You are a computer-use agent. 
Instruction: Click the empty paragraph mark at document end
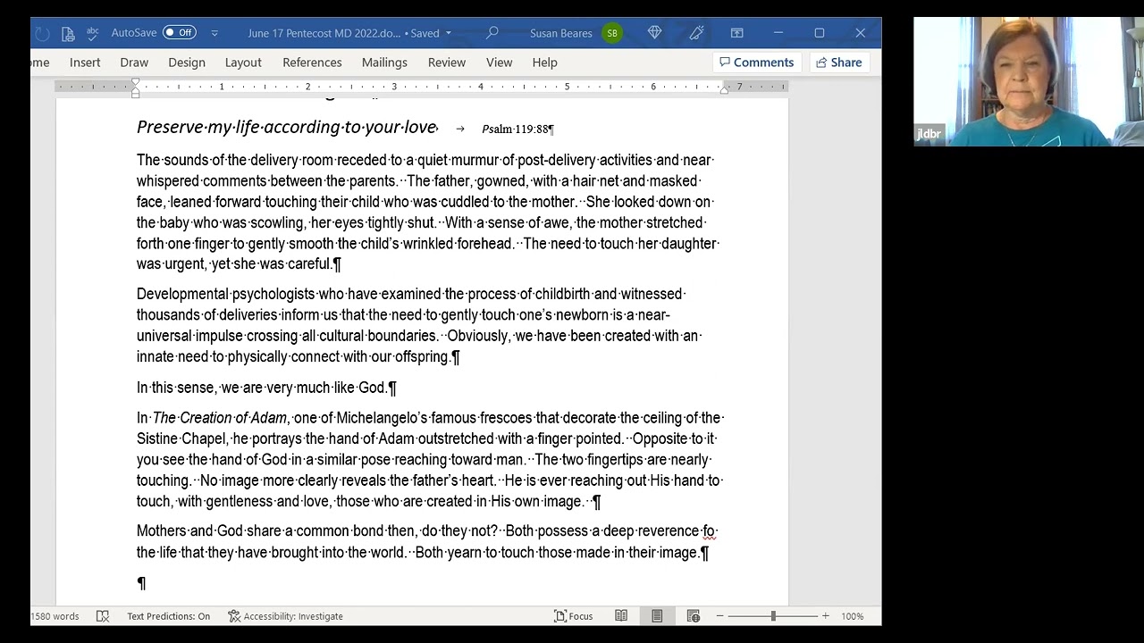point(141,583)
